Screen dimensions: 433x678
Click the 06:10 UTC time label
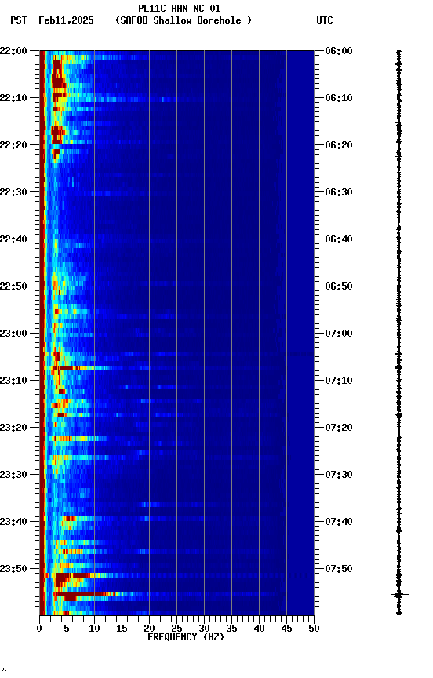click(339, 98)
